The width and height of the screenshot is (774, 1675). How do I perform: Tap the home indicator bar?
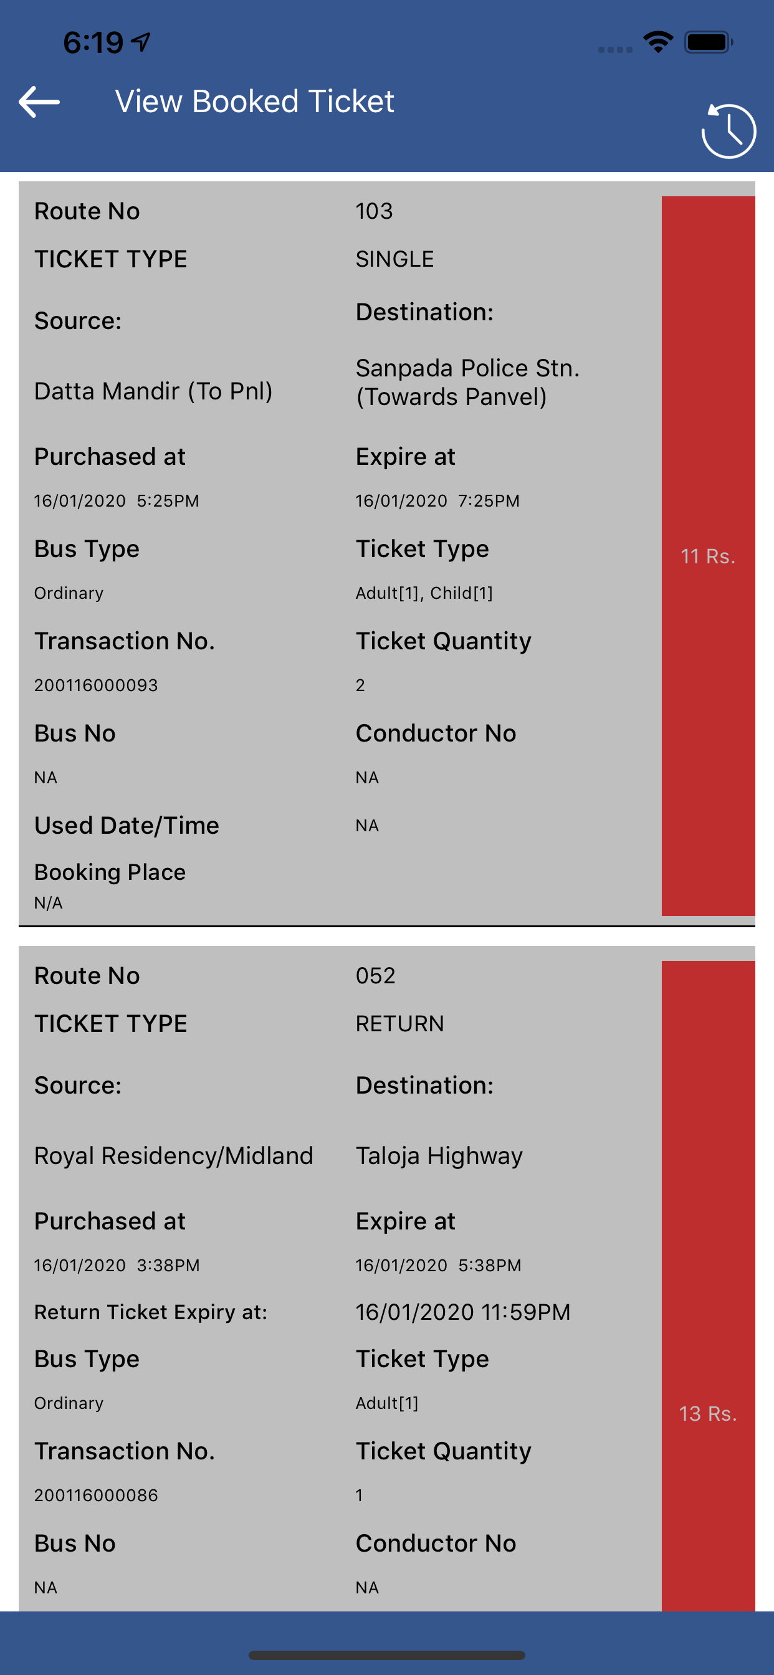click(387, 1656)
